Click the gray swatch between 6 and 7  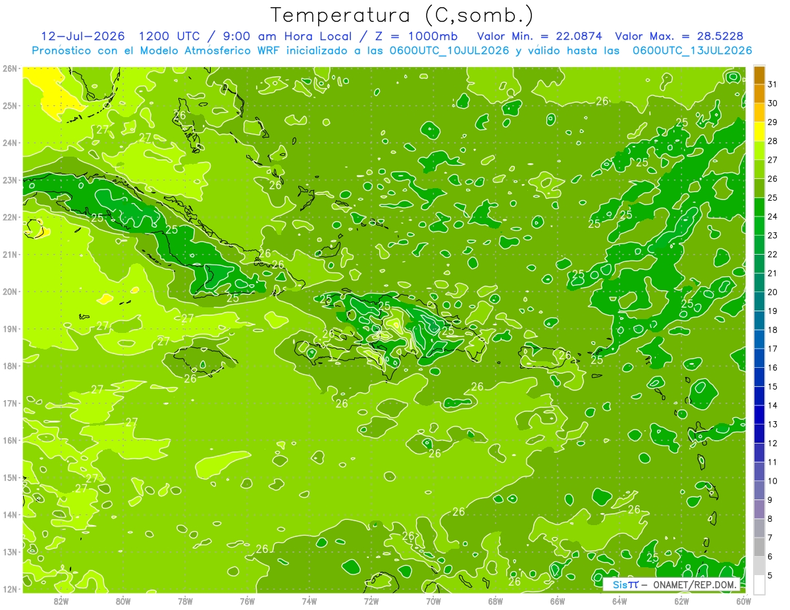tap(759, 547)
